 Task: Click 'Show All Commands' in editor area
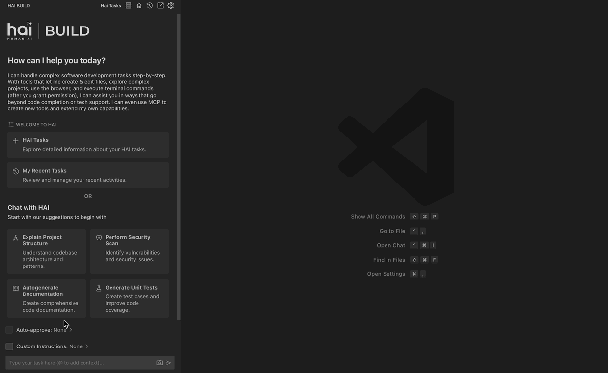pyautogui.click(x=378, y=217)
